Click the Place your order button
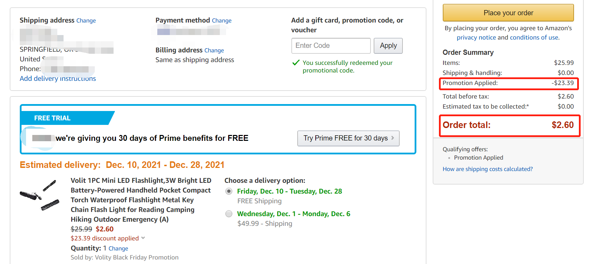 tap(508, 13)
